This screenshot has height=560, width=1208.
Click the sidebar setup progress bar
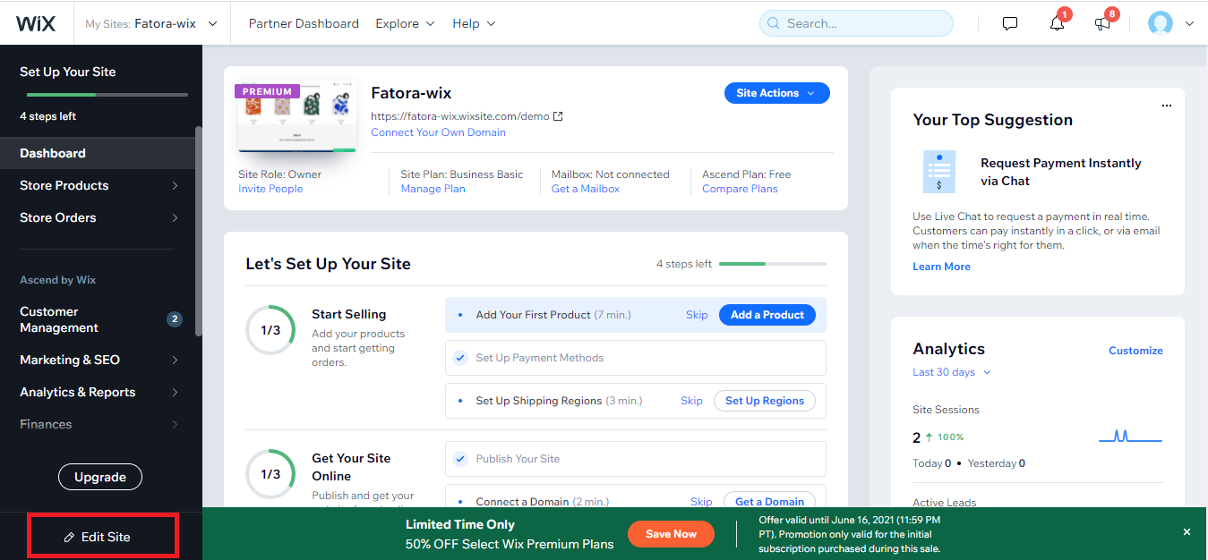[x=107, y=94]
